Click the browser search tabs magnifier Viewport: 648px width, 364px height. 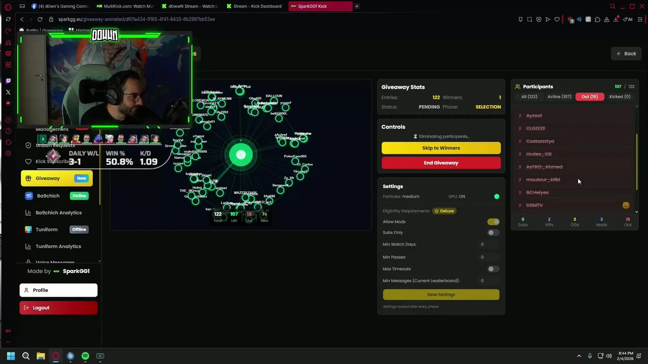tap(613, 7)
